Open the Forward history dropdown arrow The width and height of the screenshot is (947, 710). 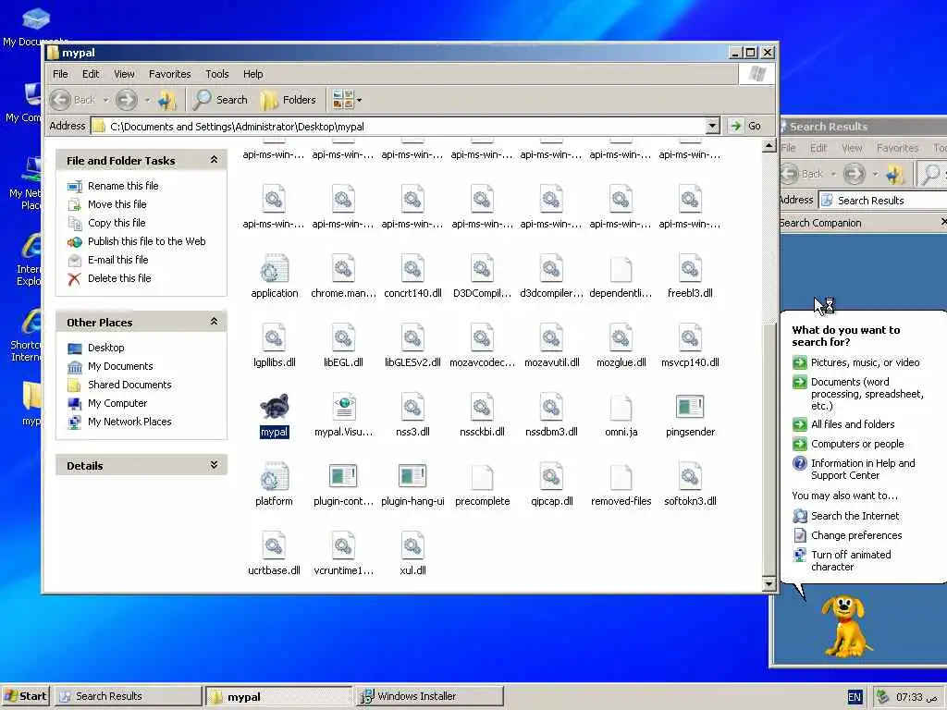[x=147, y=100]
